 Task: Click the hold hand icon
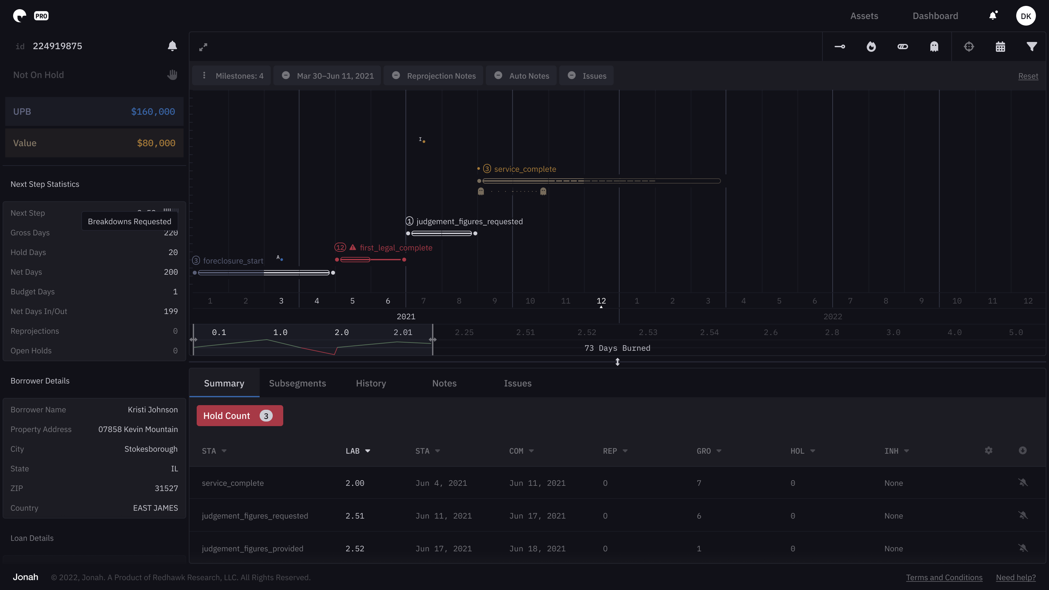click(172, 75)
